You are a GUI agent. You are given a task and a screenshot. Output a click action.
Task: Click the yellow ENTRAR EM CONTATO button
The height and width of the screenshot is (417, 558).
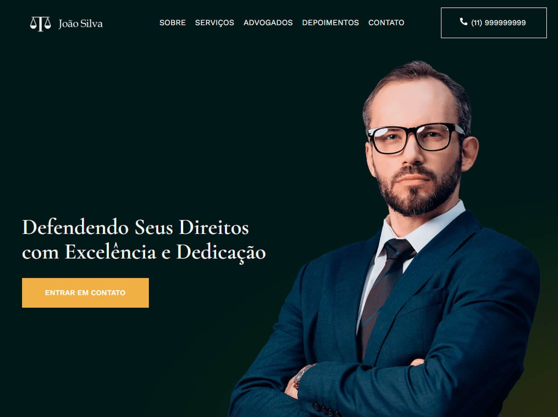[x=85, y=293]
